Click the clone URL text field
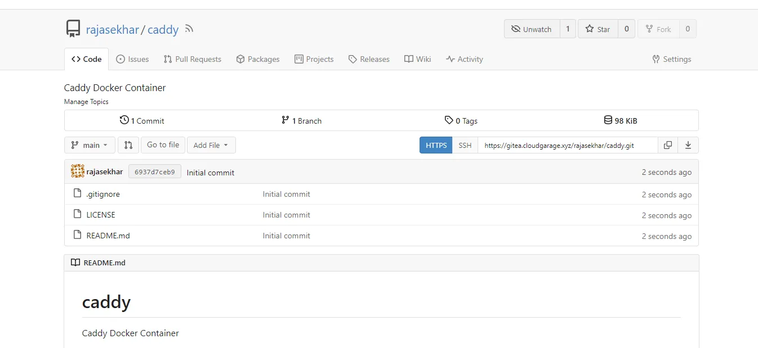 coord(568,145)
